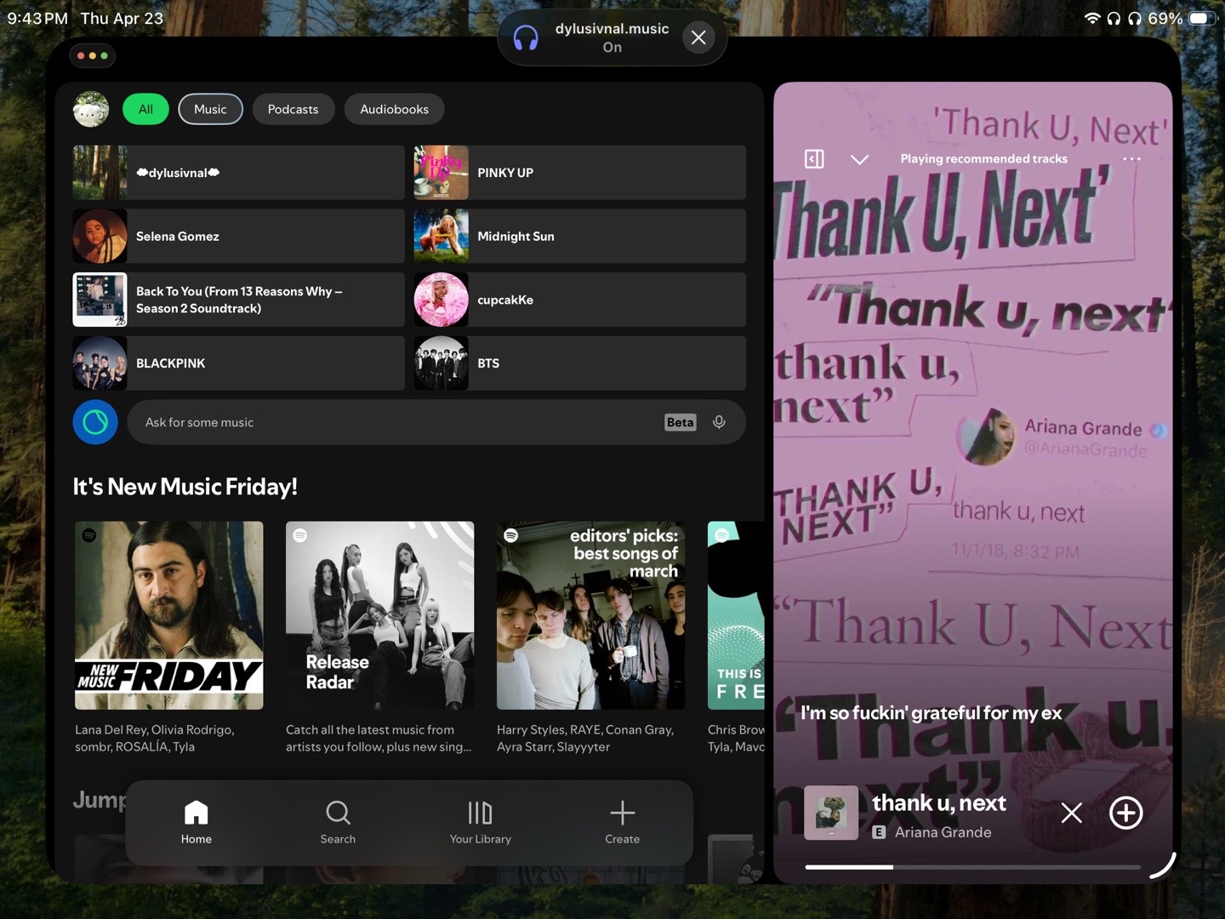Screen dimensions: 1225x919
Task: Tap the Playing recommended tracks label
Action: pyautogui.click(x=983, y=159)
